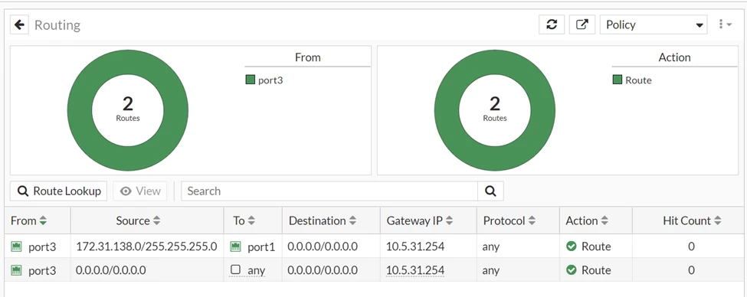Image resolution: width=747 pixels, height=297 pixels.
Task: Click port3 interface icon in 172.31.138.0 row
Action: tap(16, 246)
